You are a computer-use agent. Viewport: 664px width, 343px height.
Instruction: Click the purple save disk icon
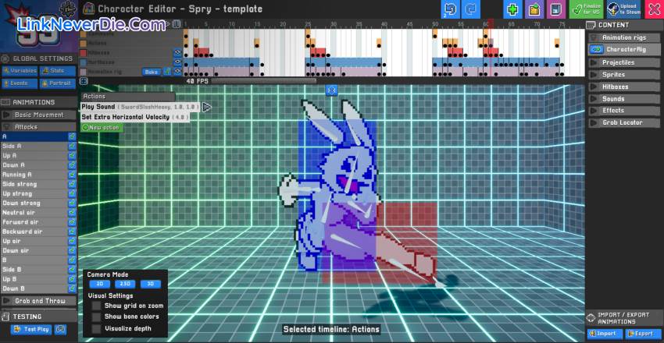(555, 9)
